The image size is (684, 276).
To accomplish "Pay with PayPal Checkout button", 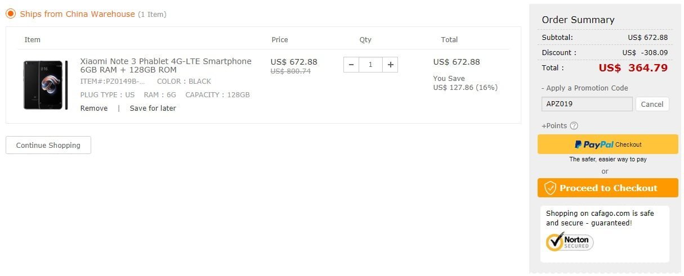I will [x=608, y=144].
